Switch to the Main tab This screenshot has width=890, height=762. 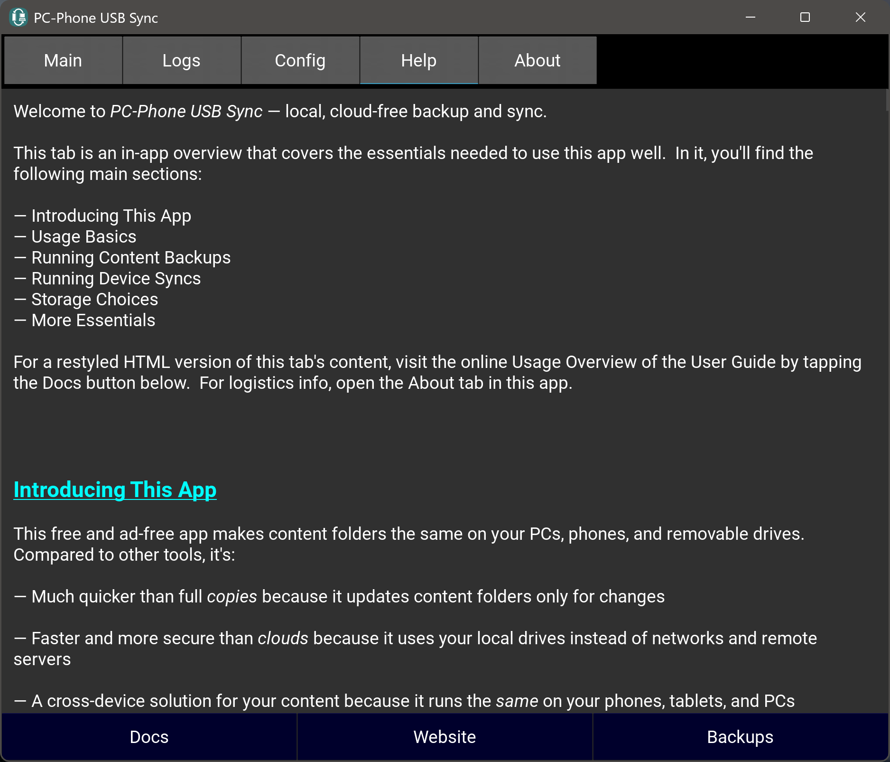tap(63, 61)
